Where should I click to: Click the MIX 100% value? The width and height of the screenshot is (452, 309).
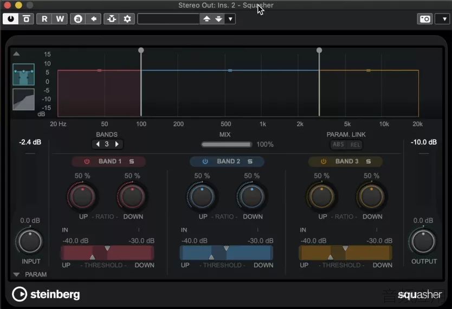265,144
